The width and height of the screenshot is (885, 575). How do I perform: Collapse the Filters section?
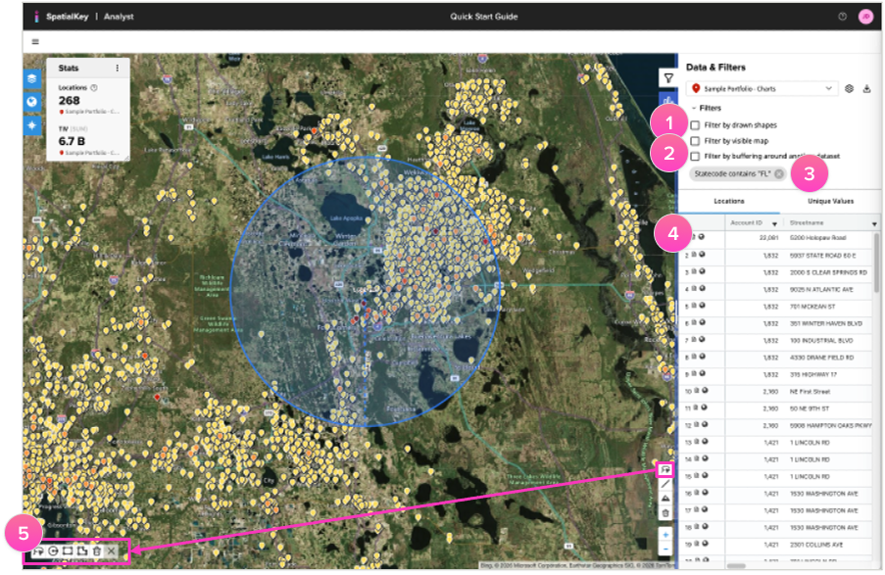(x=694, y=108)
